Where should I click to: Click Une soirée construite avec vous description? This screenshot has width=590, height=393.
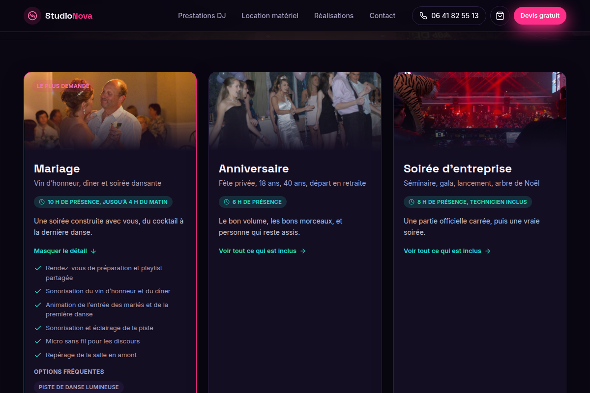point(109,226)
